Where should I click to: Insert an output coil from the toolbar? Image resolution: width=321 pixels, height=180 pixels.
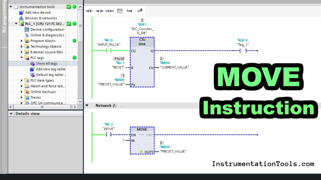tap(110, 11)
